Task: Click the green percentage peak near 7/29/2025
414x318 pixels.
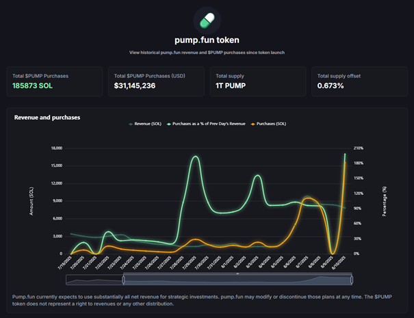Action: click(195, 157)
